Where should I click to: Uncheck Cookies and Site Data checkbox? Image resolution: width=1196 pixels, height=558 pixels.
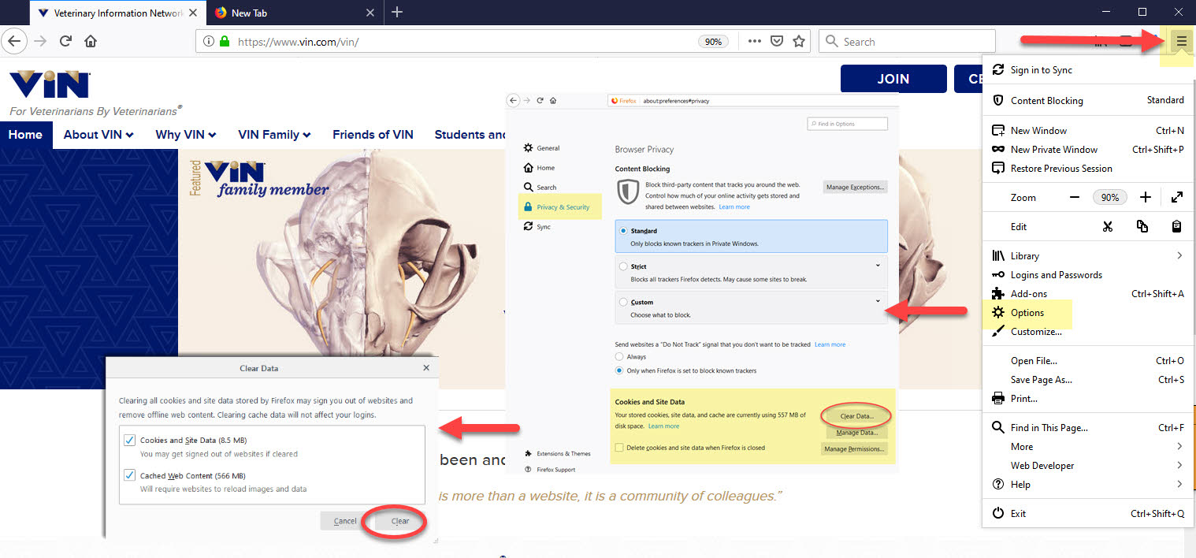coord(129,440)
